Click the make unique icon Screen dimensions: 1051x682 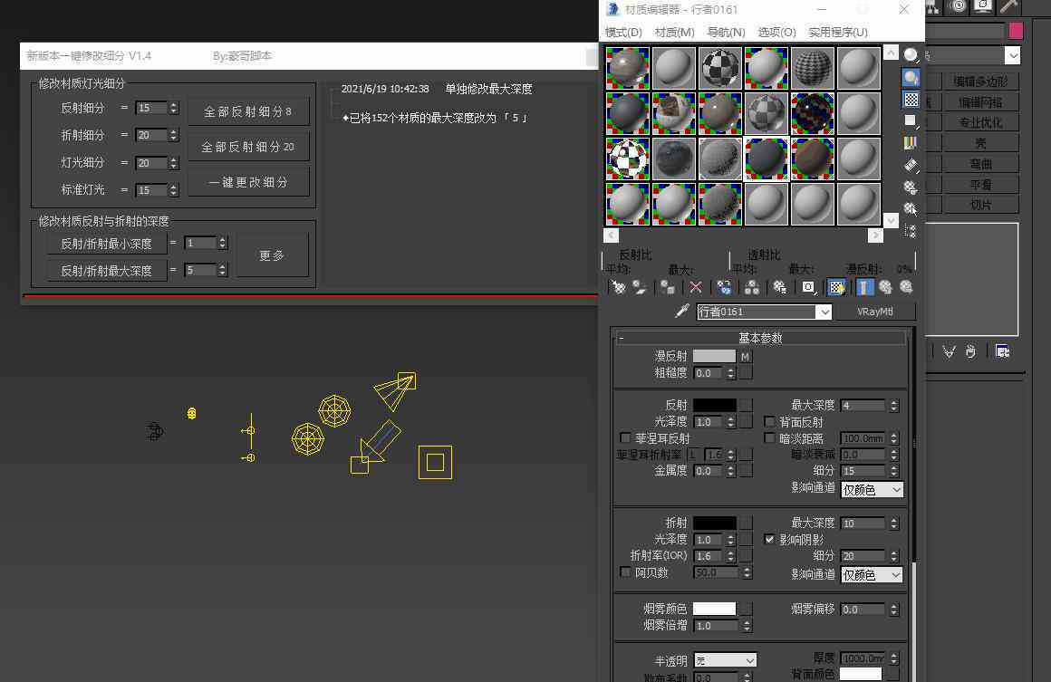(x=752, y=287)
